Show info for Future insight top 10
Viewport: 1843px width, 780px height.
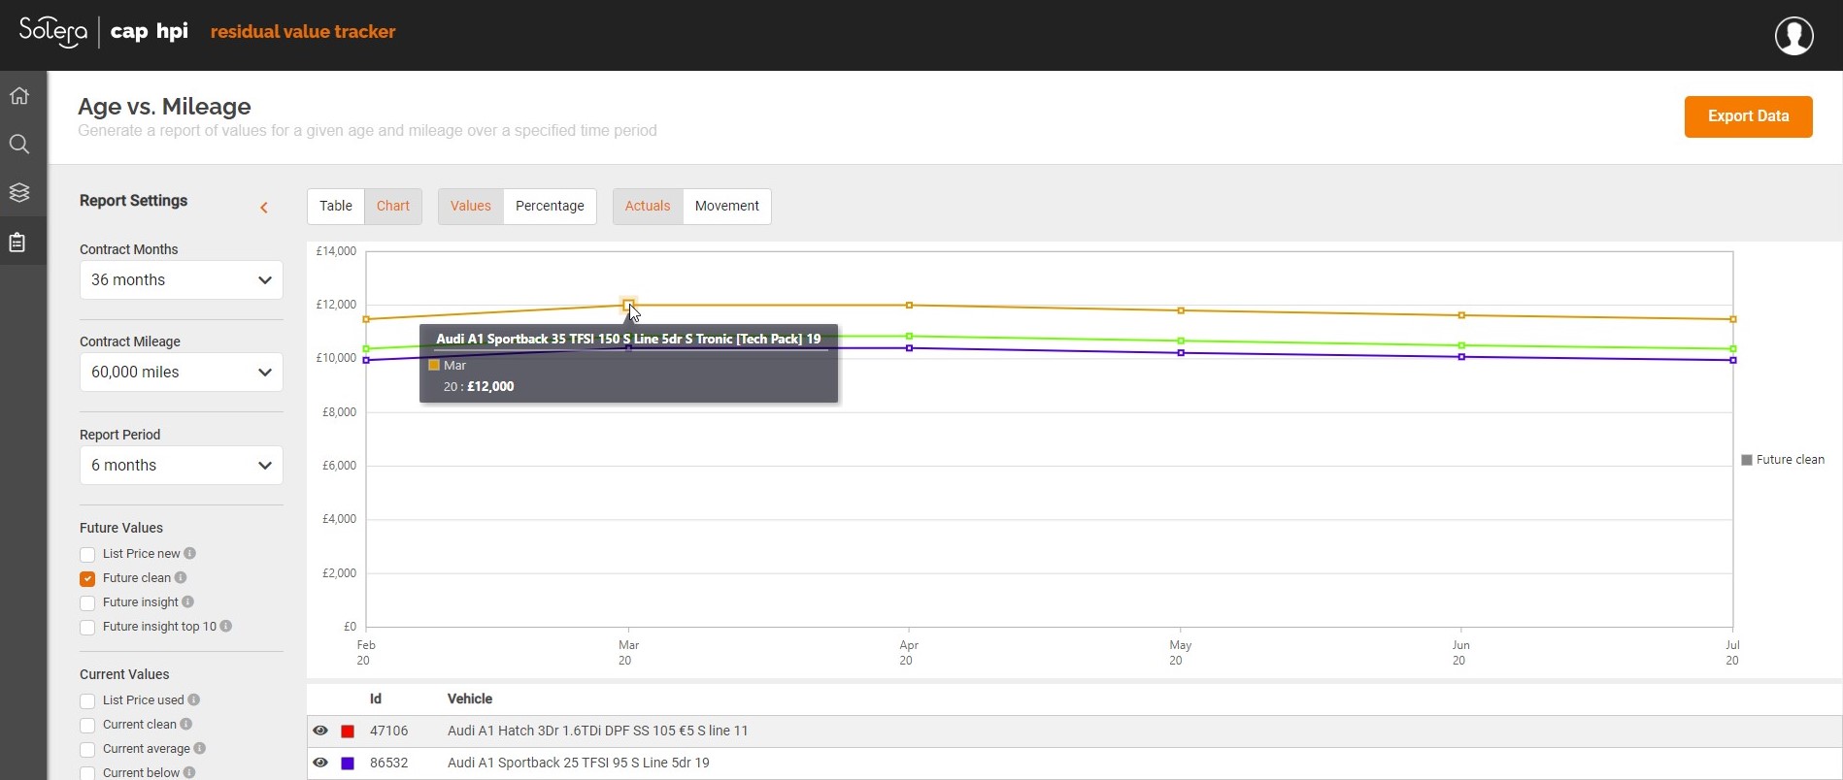click(226, 626)
